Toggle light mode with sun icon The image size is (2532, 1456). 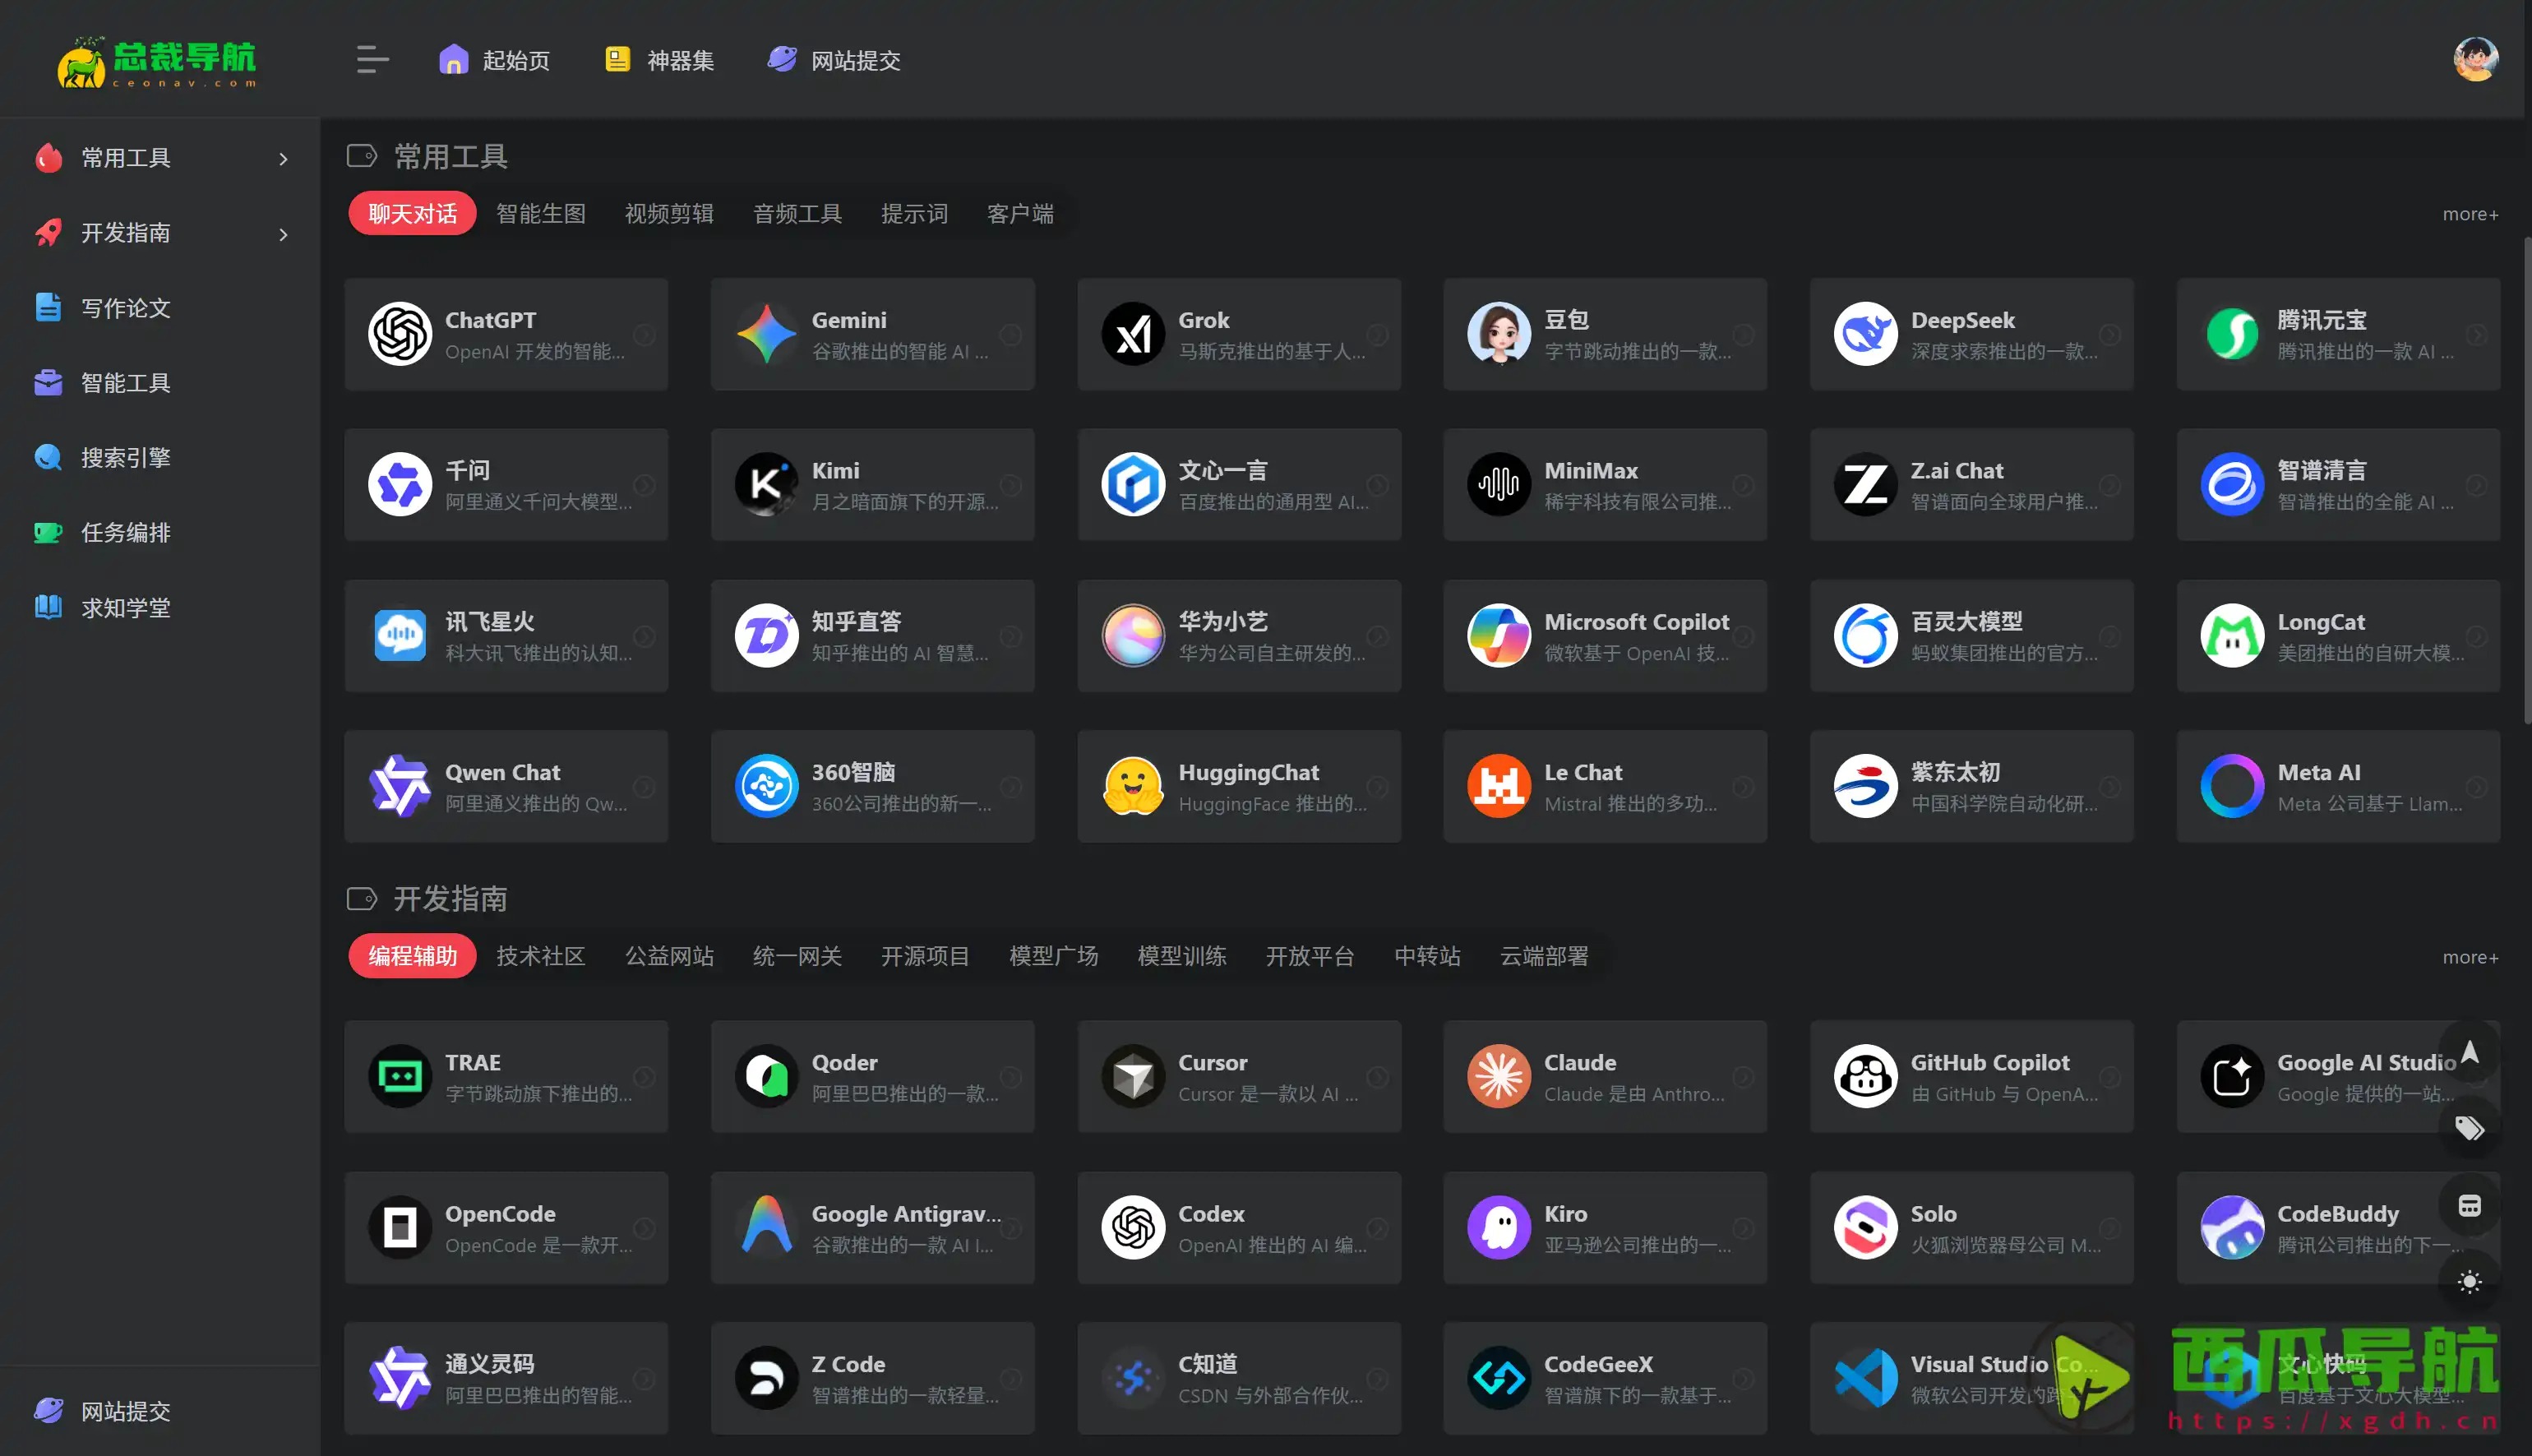coord(2469,1282)
